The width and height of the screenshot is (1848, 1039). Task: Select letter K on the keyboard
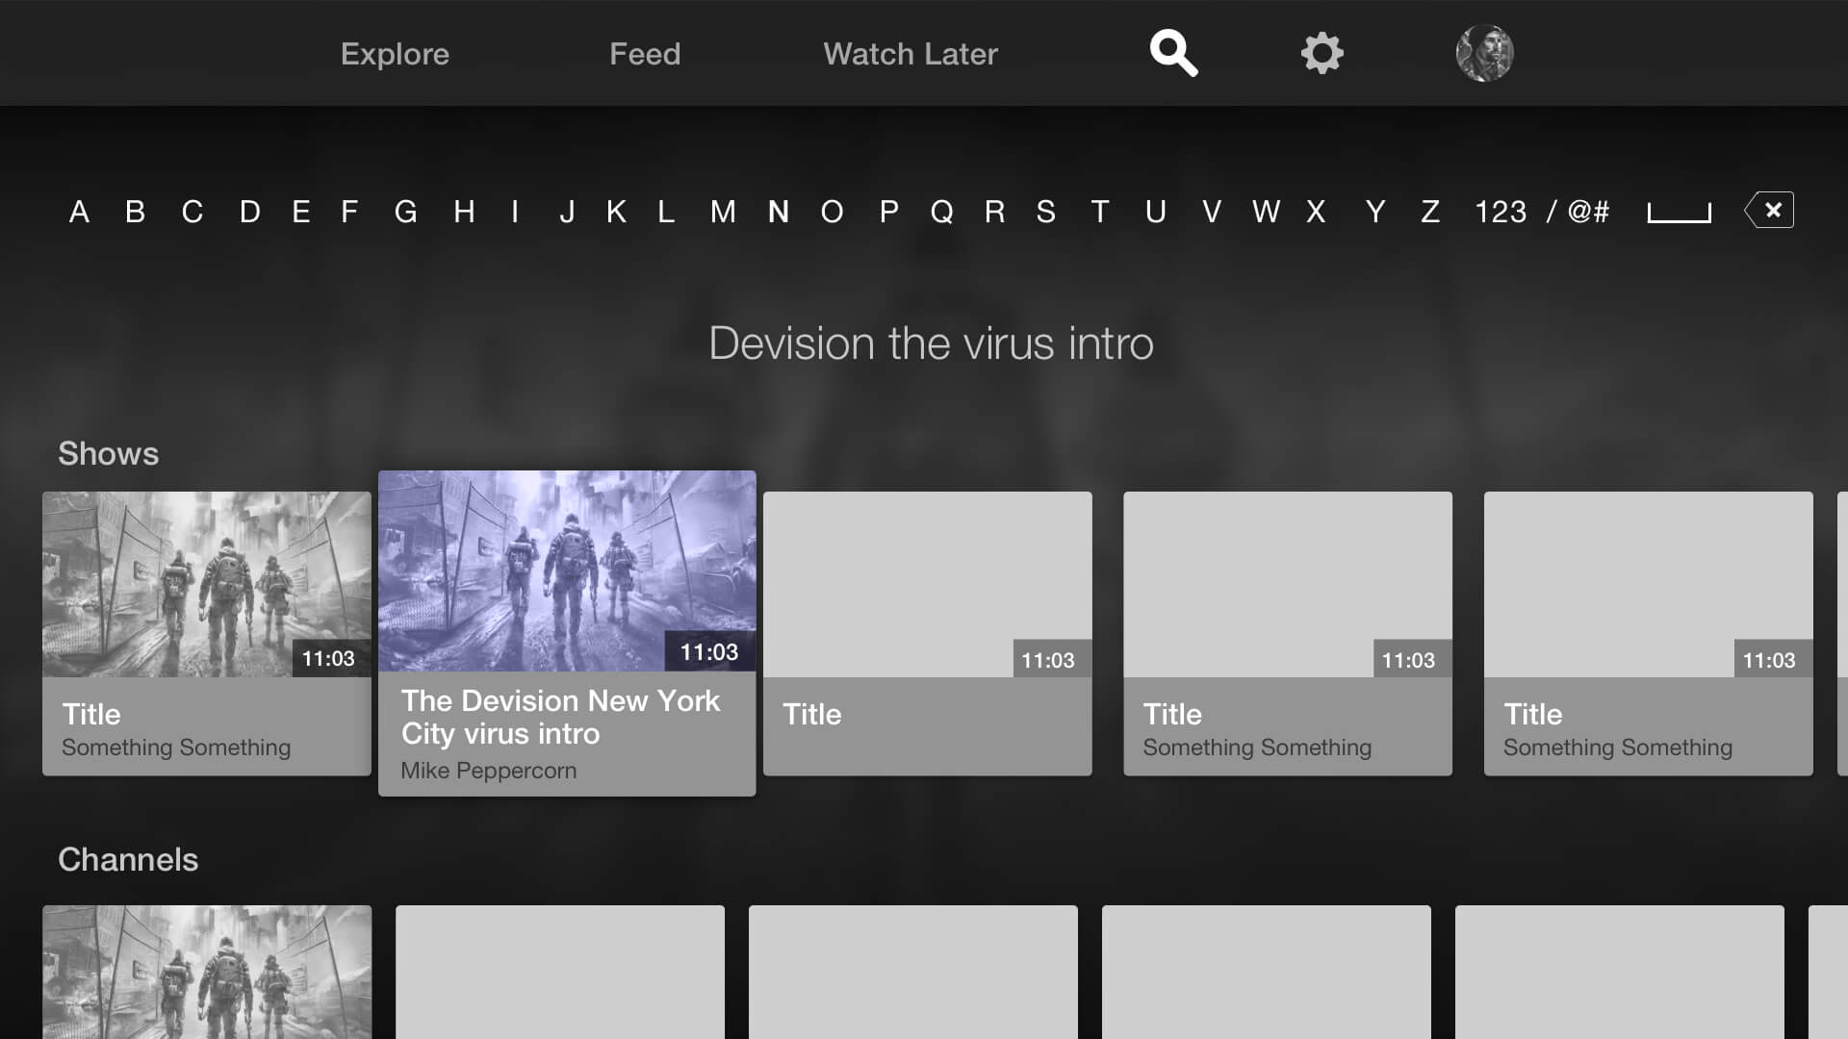click(617, 212)
